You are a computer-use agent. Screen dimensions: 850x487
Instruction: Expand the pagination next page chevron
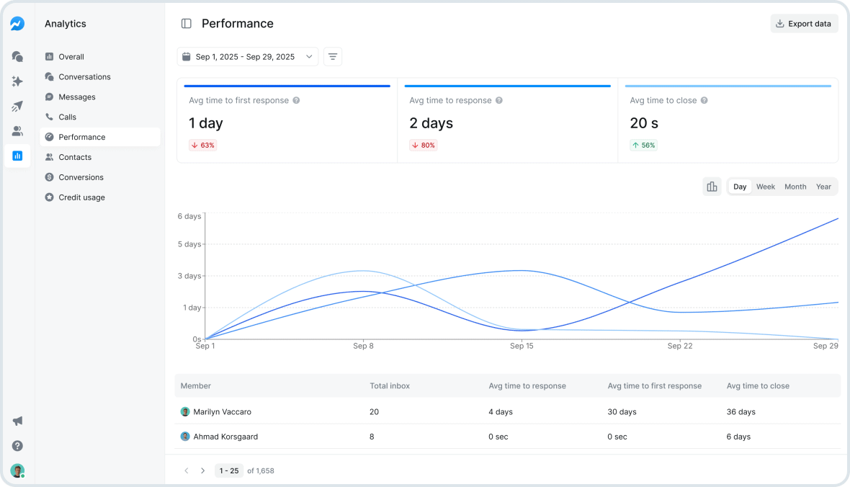pos(203,470)
